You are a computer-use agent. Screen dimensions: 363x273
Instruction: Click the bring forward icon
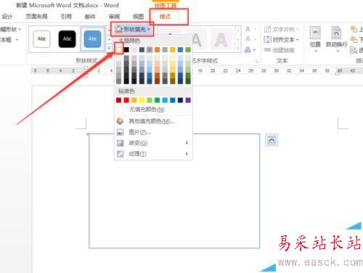pyautogui.click(x=354, y=29)
